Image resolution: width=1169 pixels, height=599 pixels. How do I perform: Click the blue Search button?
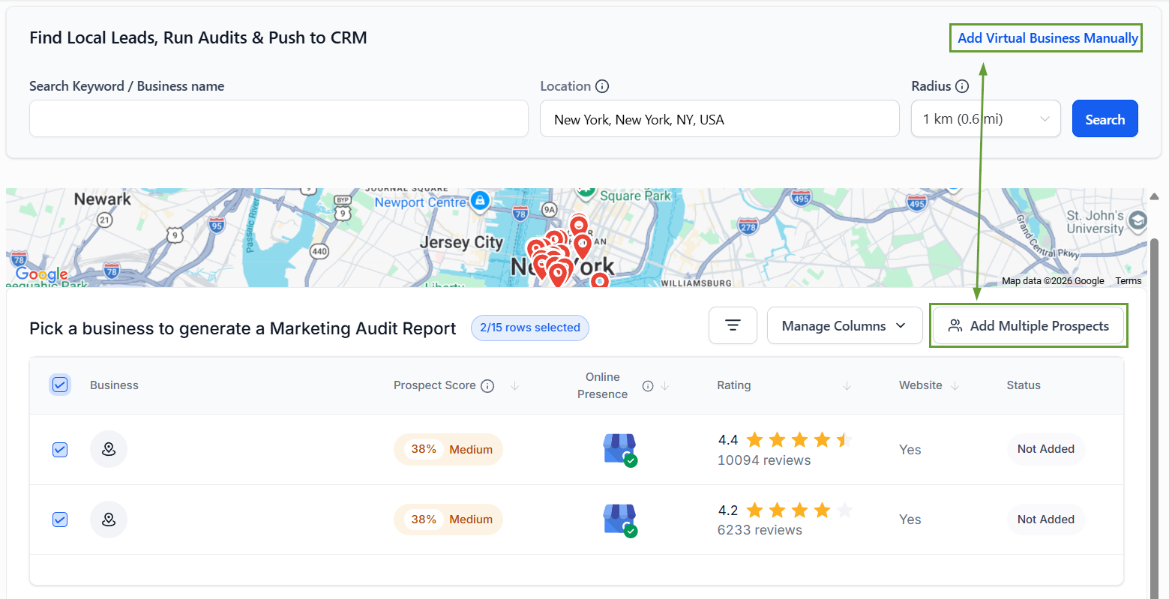[x=1105, y=119]
